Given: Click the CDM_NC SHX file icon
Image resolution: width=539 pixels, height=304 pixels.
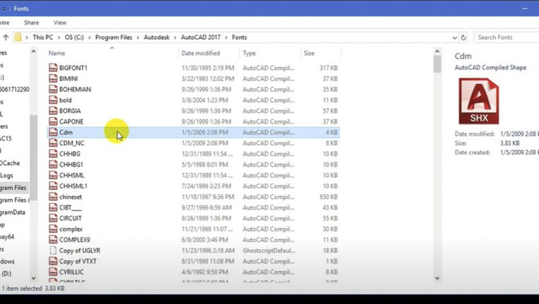Looking at the screenshot, I should [53, 143].
